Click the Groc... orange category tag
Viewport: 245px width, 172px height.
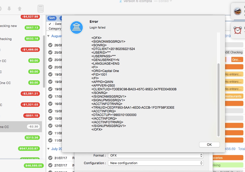point(237,60)
